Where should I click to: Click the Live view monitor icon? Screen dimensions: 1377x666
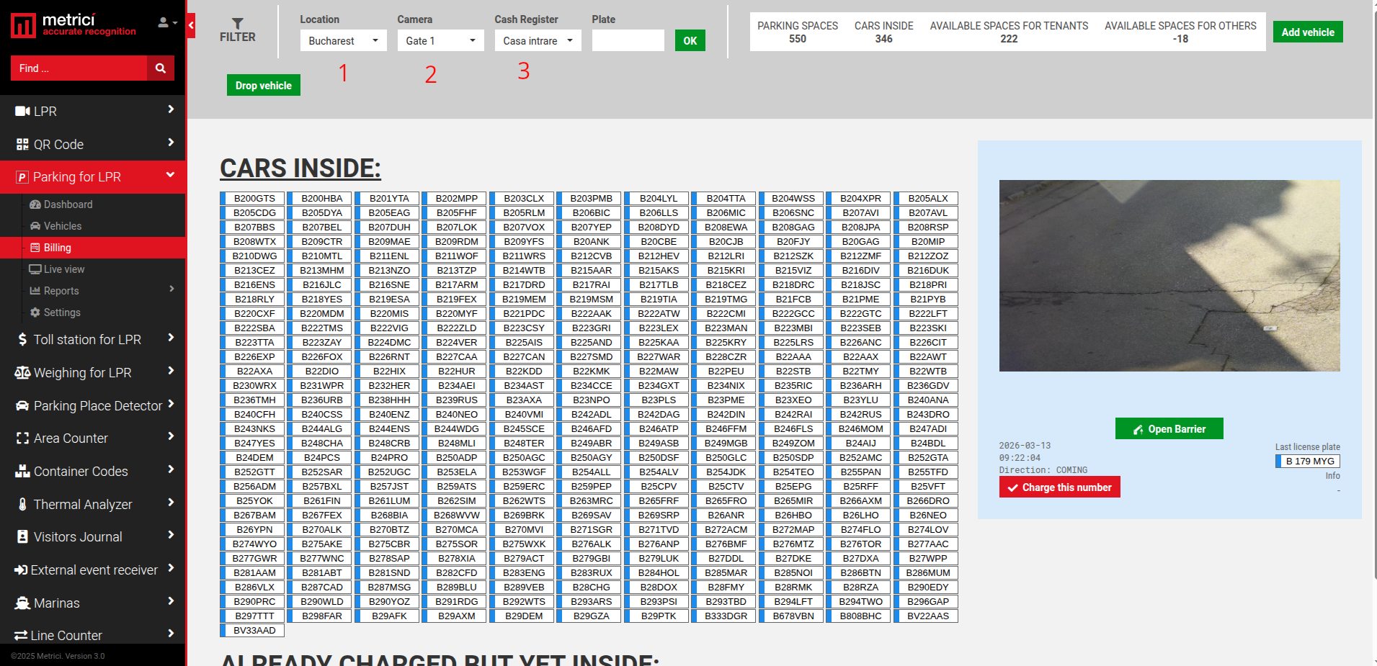pyautogui.click(x=35, y=269)
